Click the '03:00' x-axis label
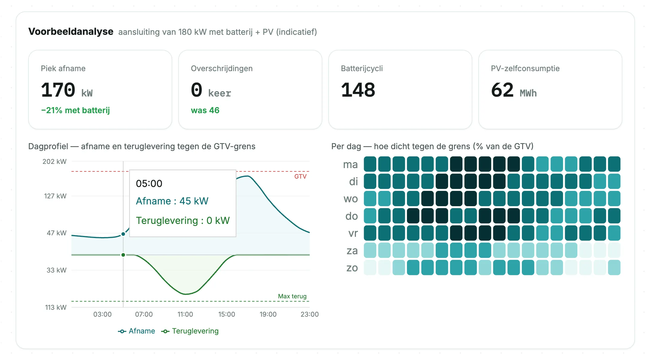The height and width of the screenshot is (359, 650). click(x=102, y=314)
